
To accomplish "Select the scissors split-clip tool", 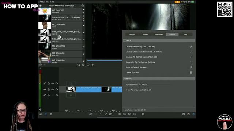I will tap(129, 114).
